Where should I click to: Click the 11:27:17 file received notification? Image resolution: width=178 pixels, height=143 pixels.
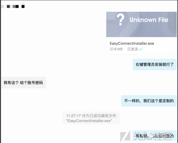[91, 118]
